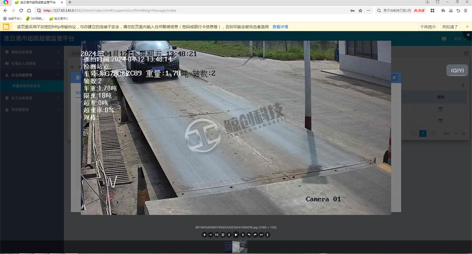Close the image viewer overlay

pyautogui.click(x=468, y=35)
